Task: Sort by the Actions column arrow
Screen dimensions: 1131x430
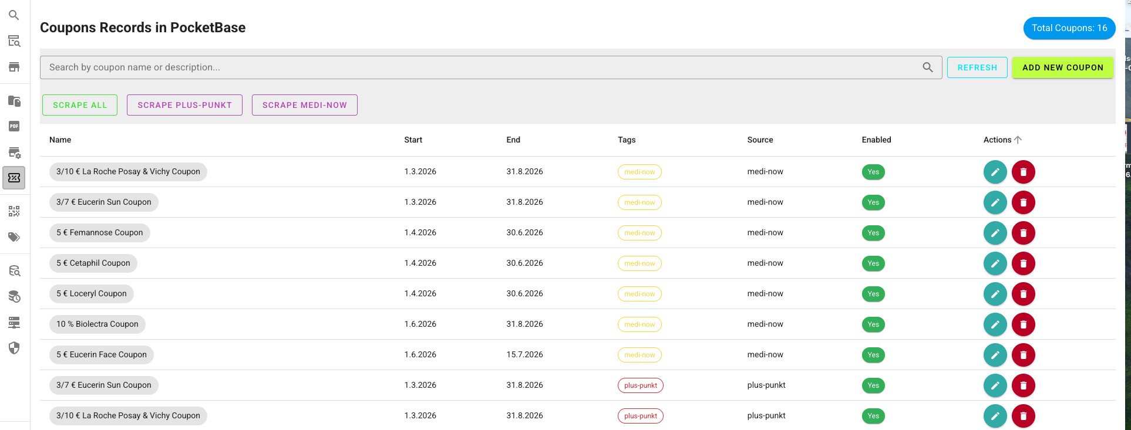Action: click(x=1018, y=140)
